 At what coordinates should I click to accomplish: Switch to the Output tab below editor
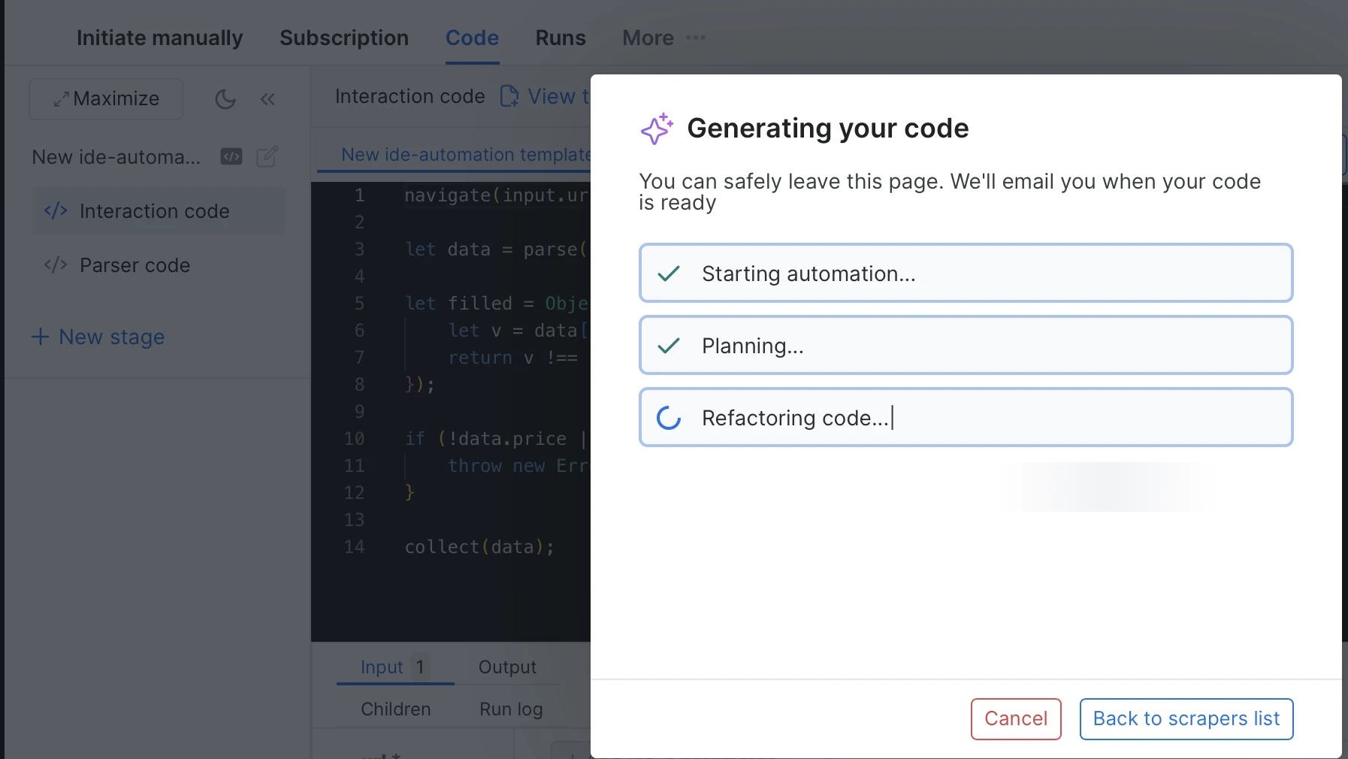click(x=508, y=667)
